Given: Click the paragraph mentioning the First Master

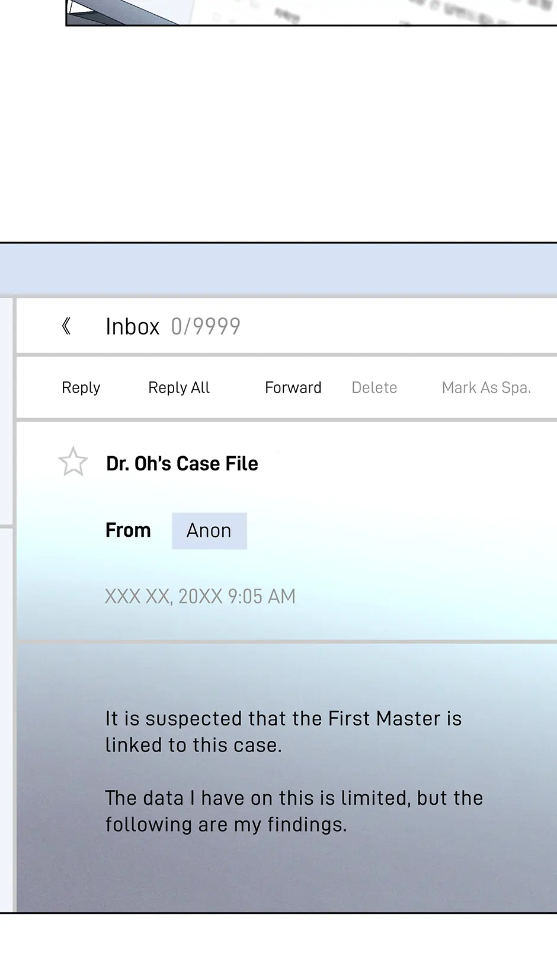Looking at the screenshot, I should (283, 732).
